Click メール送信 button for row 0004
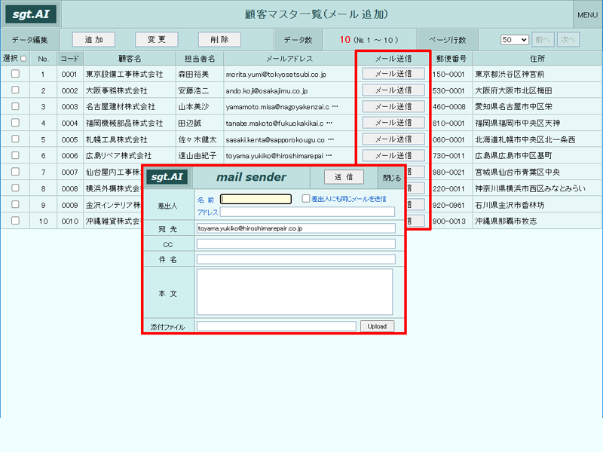The width and height of the screenshot is (603, 452). point(393,123)
